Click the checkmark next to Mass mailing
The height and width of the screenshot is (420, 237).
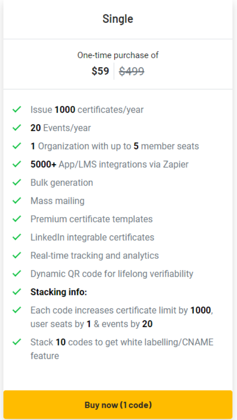[16, 200]
